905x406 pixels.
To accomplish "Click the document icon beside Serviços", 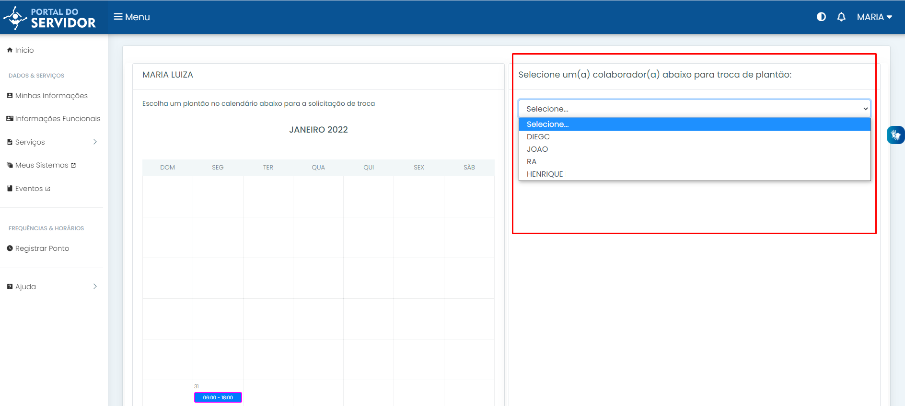I will (10, 142).
